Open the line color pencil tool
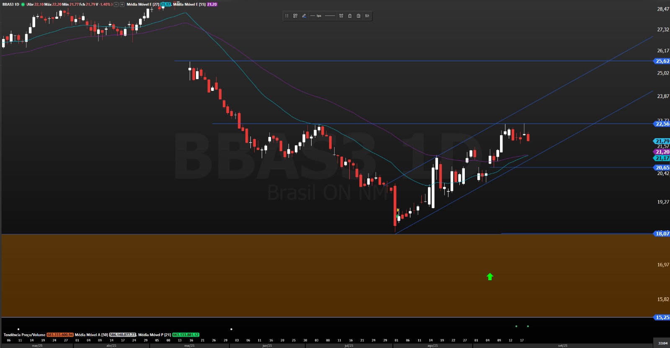The width and height of the screenshot is (670, 348). (304, 16)
